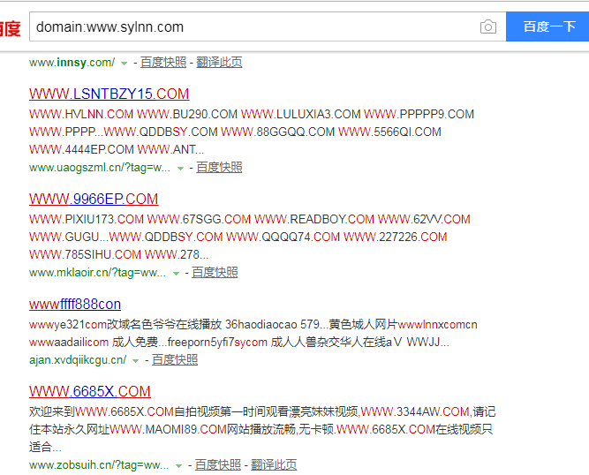Viewport: 589px width, 475px height.
Task: Click the green URL www.mklaoir.cn/?tag=ww...
Action: [x=97, y=273]
